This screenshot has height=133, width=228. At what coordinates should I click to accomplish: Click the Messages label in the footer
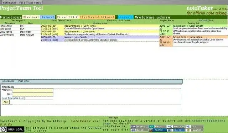tap(114, 118)
